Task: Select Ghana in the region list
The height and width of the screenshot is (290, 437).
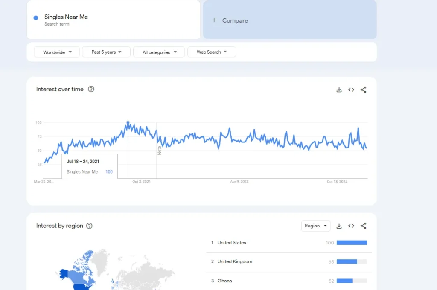Action: point(224,281)
